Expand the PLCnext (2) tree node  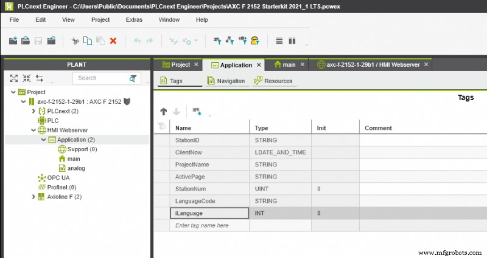(33, 111)
